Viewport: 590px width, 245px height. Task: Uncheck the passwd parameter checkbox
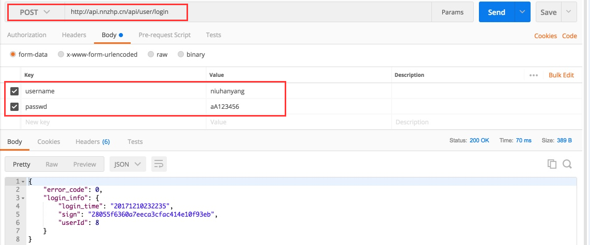[14, 107]
